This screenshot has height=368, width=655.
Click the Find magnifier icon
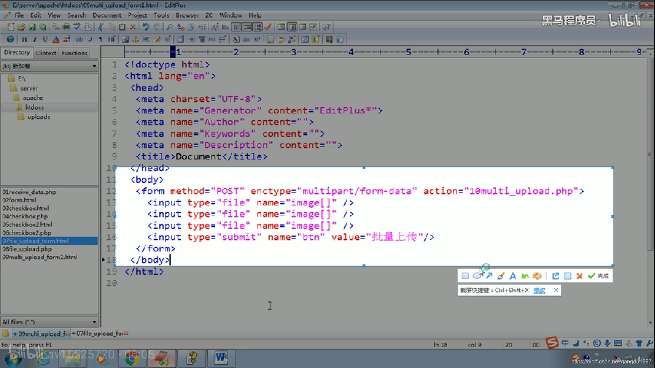170,27
